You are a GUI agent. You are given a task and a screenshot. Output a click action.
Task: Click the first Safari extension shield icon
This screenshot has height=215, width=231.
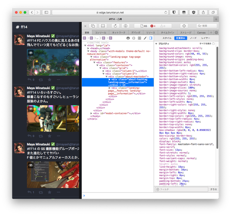coord(174,12)
